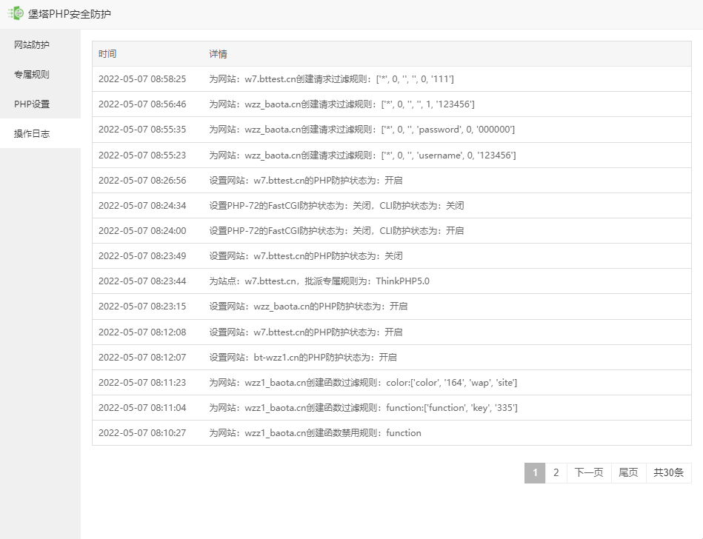Click the log detail with 1, '123456'
Screen dimensions: 703x539
pos(341,104)
